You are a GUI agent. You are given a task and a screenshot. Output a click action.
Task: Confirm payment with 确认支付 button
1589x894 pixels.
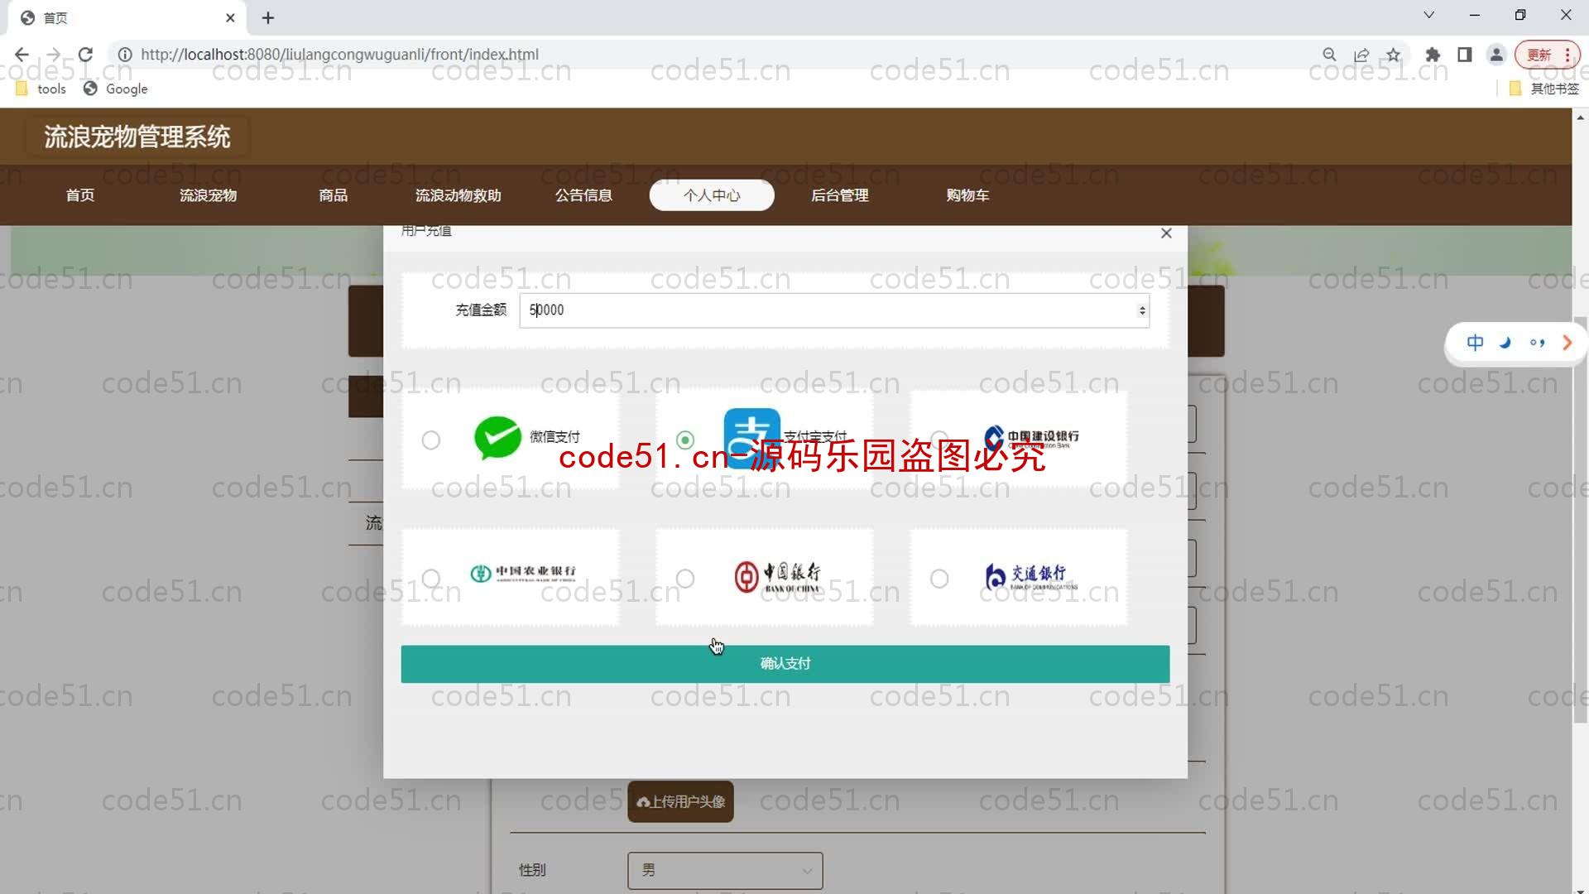[x=785, y=664]
